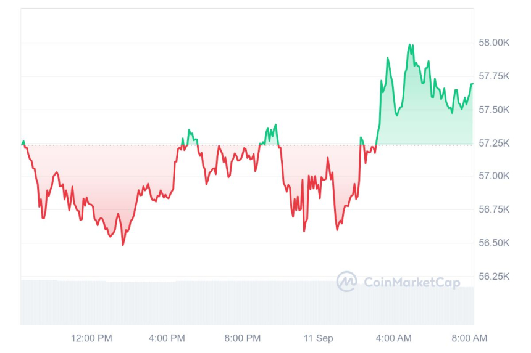Screen dimensions: 531x353
Task: Click the CoinMarketCap watermark text
Action: 412,283
